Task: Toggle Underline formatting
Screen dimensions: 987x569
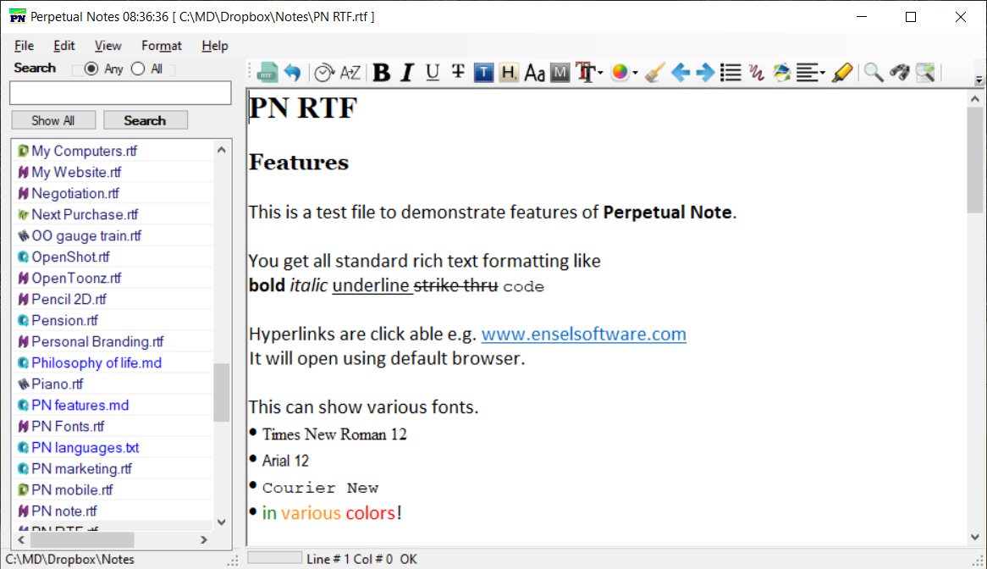Action: [433, 72]
